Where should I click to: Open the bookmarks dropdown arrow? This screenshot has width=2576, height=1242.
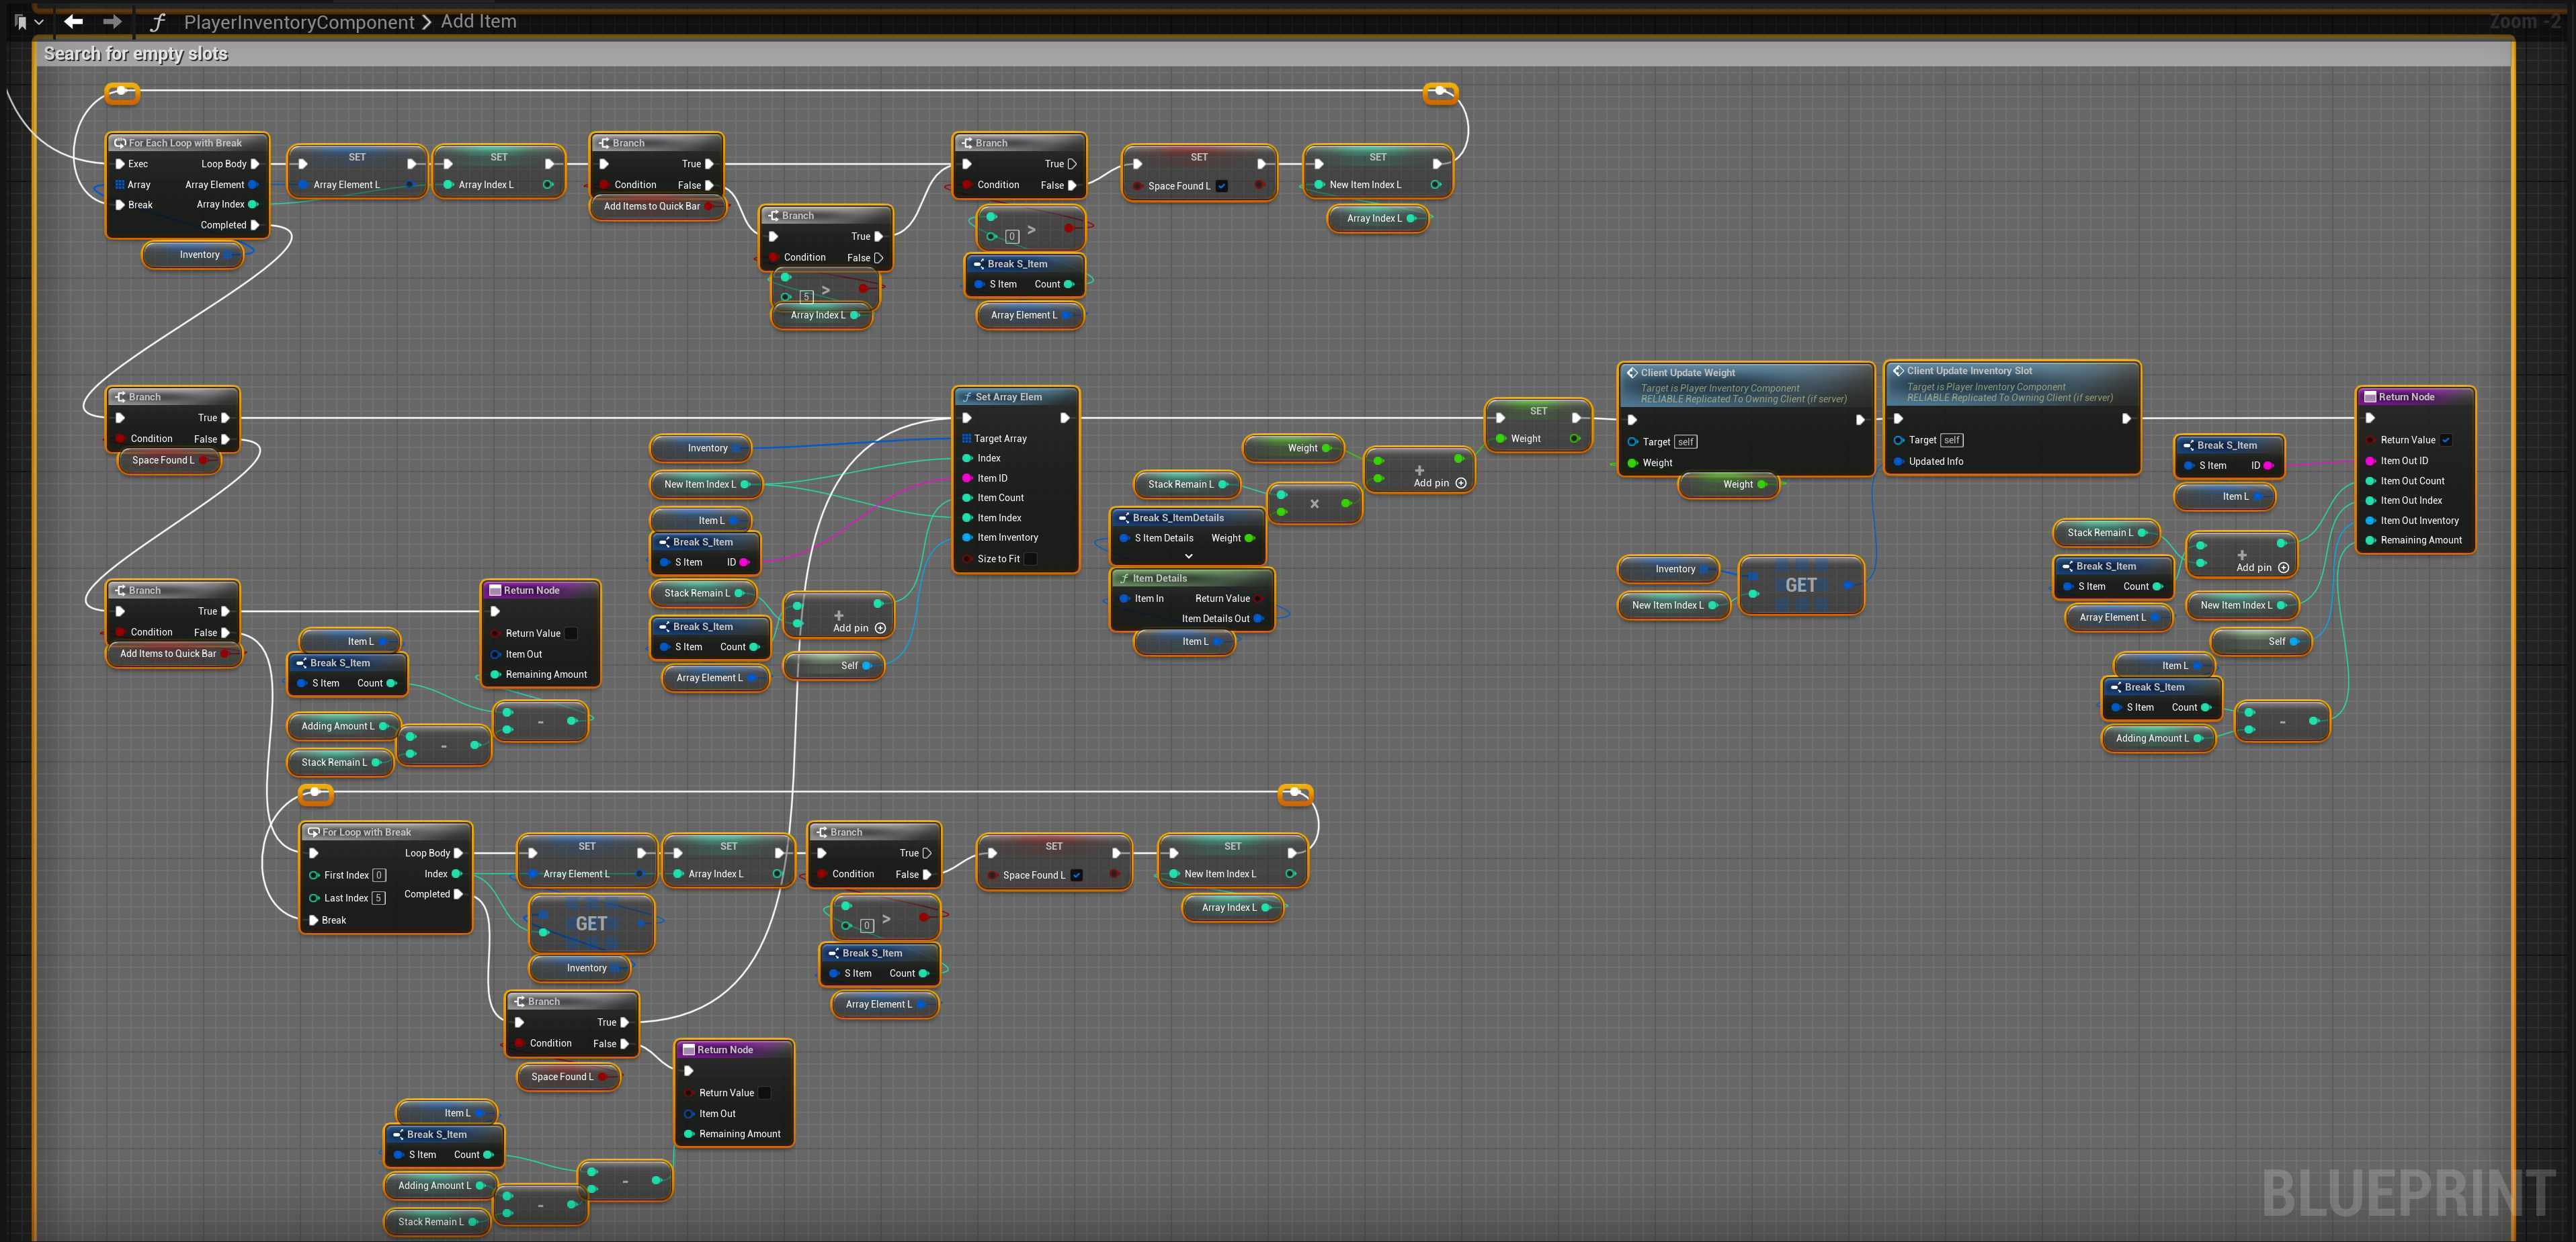click(x=38, y=21)
